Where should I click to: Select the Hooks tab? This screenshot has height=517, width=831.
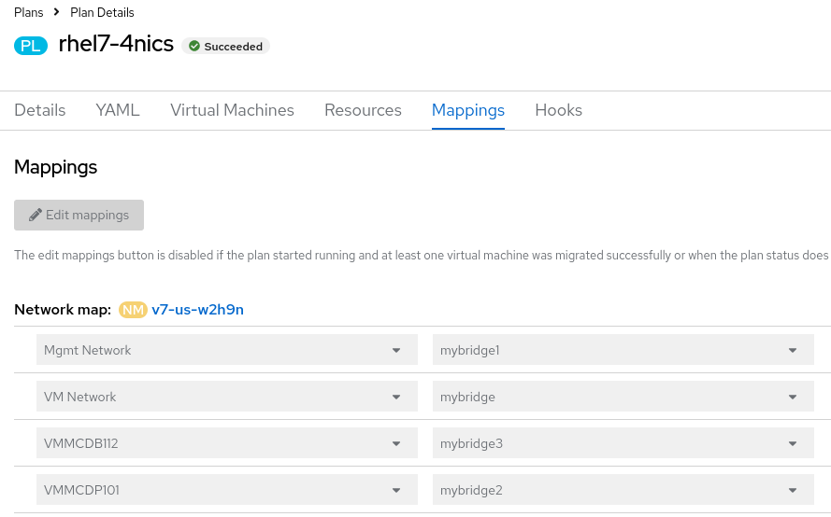[x=558, y=110]
